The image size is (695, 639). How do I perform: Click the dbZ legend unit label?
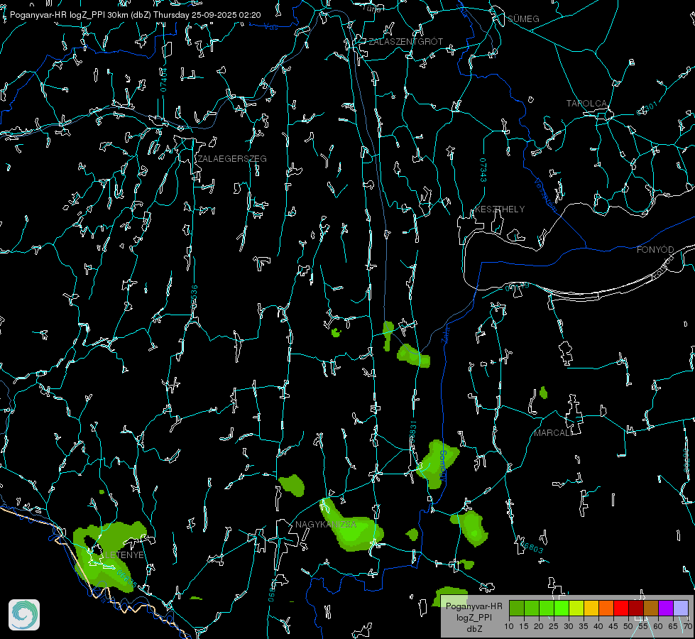click(x=474, y=629)
